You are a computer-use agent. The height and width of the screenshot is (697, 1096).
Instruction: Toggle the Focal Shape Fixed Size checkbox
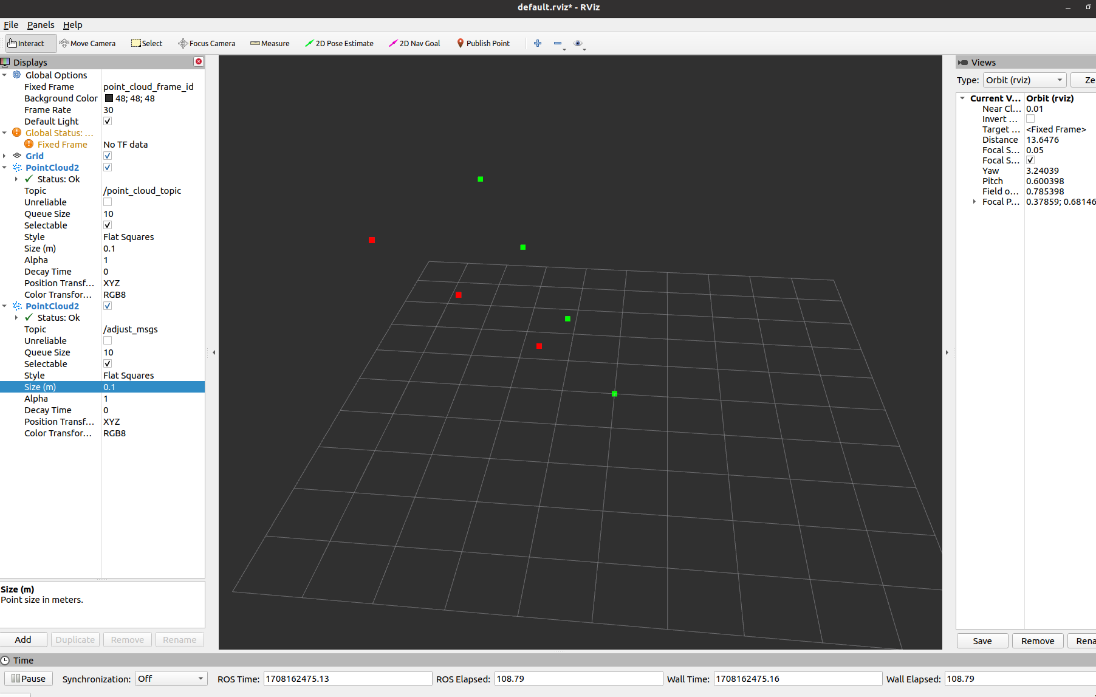[x=1030, y=160]
